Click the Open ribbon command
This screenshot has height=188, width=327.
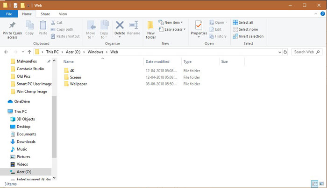[x=218, y=22]
